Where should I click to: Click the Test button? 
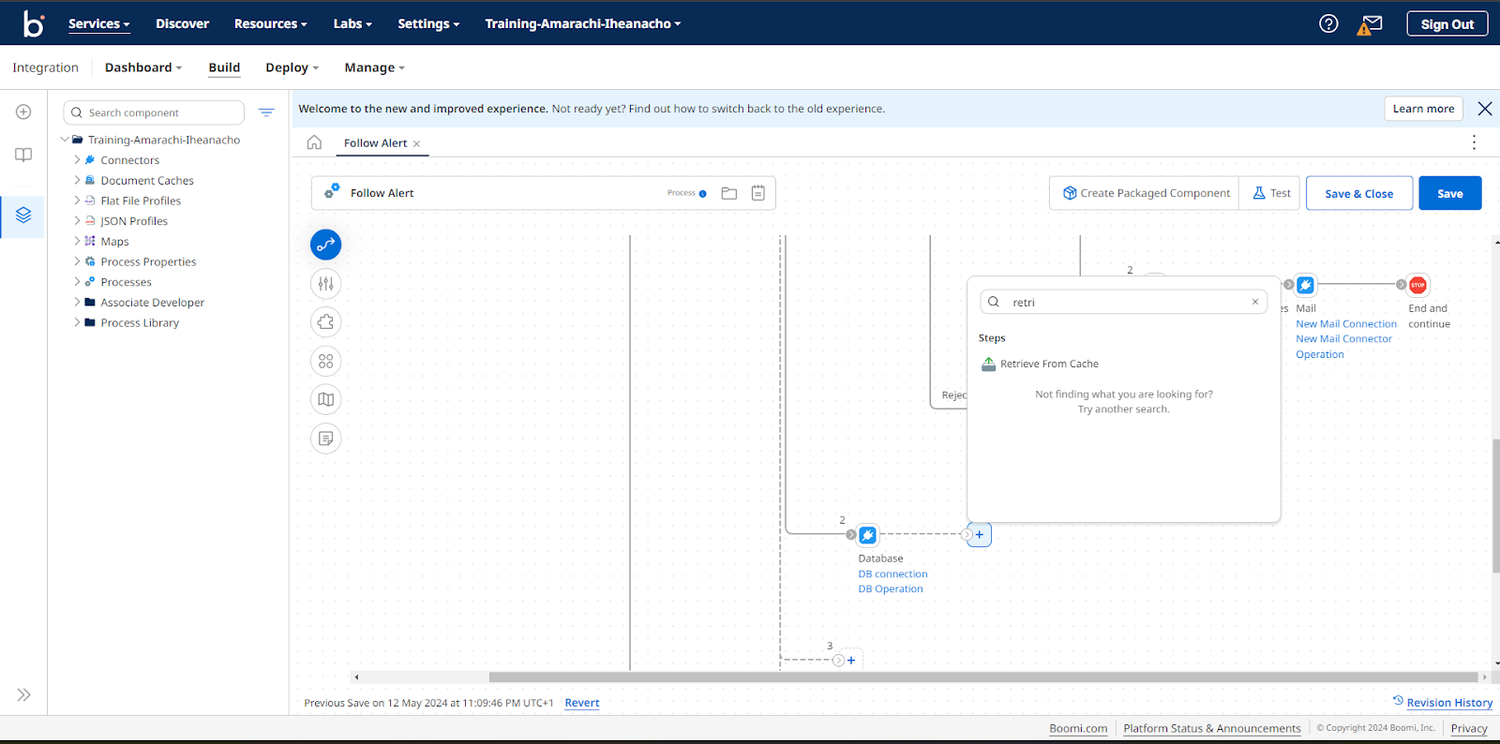(1270, 193)
